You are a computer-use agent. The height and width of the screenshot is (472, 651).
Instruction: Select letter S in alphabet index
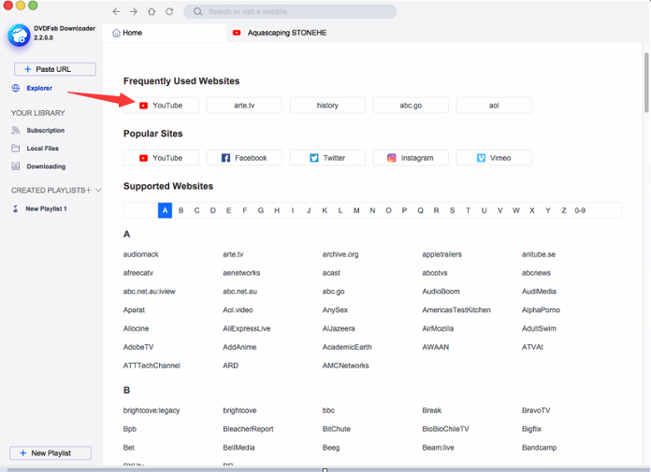pyautogui.click(x=452, y=210)
